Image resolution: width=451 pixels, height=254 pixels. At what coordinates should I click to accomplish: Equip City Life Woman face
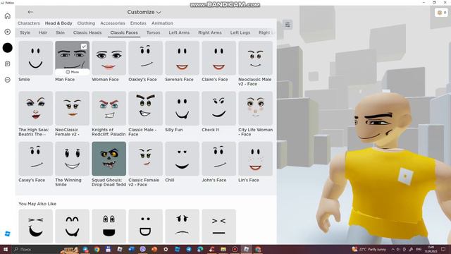[255, 108]
